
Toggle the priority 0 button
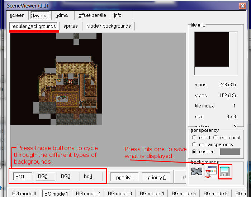click(x=156, y=178)
